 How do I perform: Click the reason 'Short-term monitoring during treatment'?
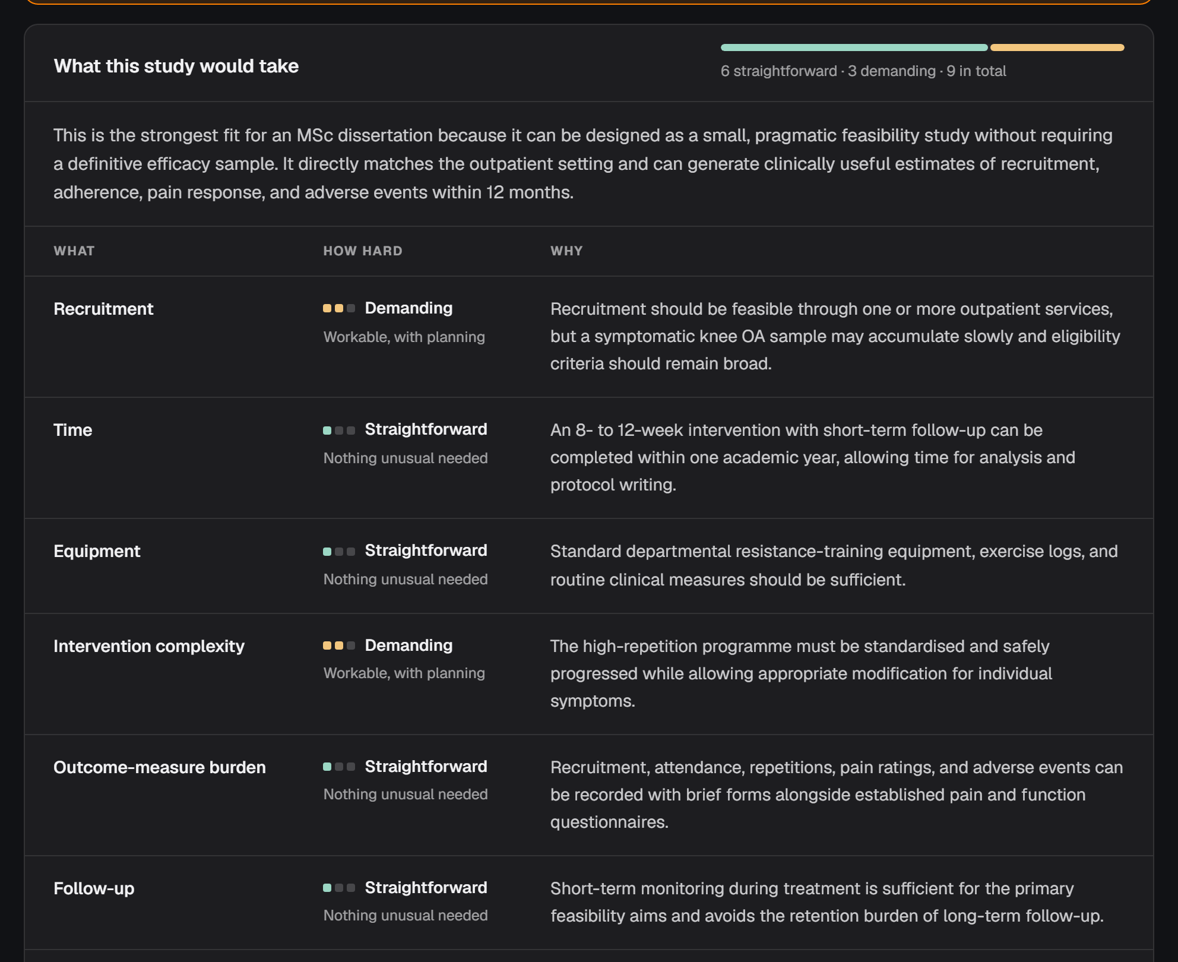coord(827,902)
